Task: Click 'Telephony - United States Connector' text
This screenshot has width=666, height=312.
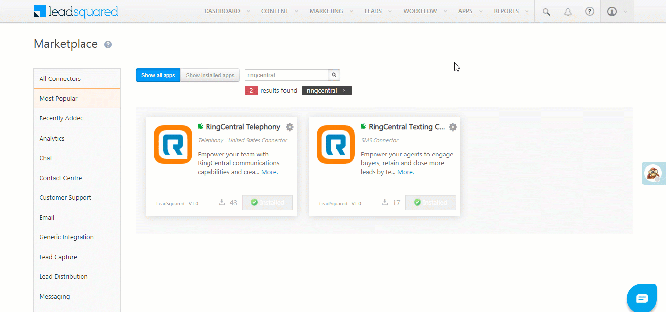Action: tap(242, 140)
